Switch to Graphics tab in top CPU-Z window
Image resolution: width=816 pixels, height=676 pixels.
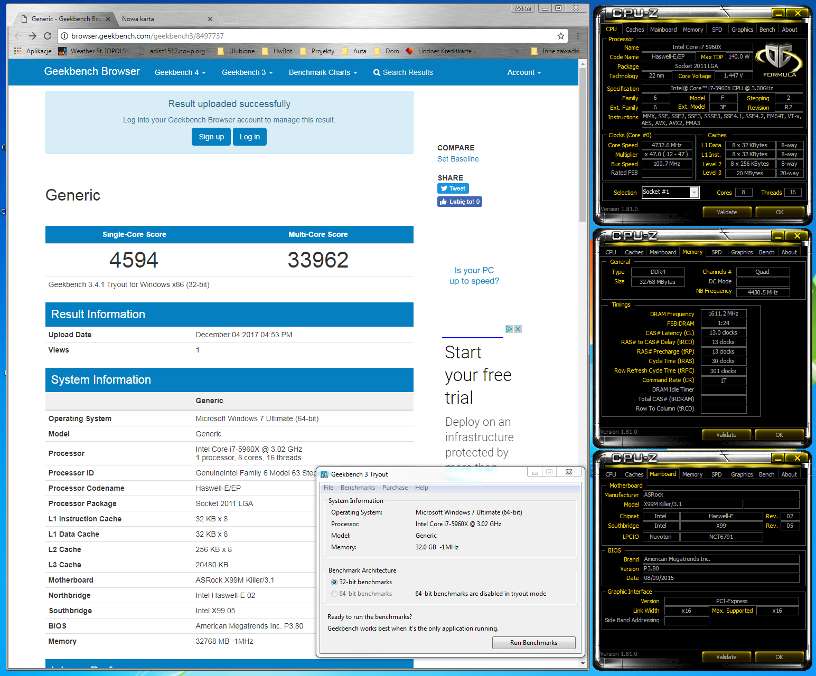click(x=742, y=30)
